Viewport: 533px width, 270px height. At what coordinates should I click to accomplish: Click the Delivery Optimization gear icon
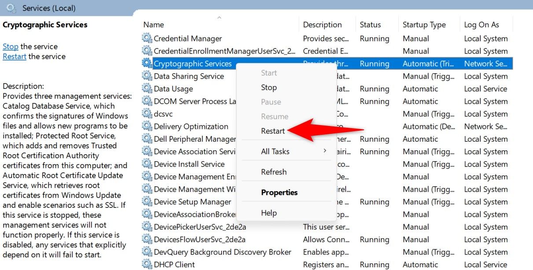coord(147,126)
